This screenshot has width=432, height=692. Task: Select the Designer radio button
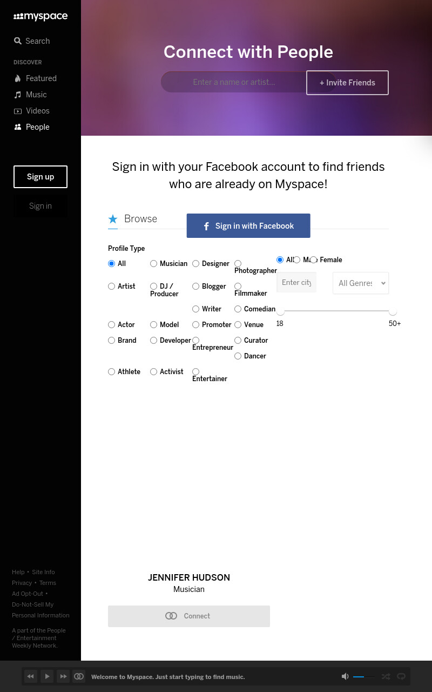pos(196,264)
